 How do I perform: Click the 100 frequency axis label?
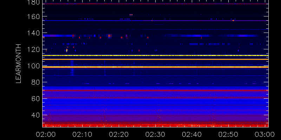click(x=33, y=66)
